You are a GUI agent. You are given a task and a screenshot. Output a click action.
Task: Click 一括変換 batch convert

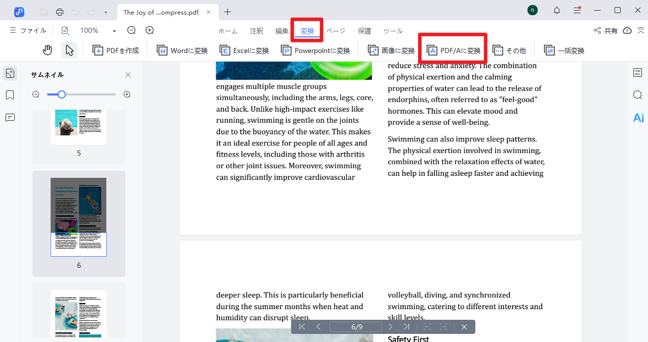[x=564, y=51]
